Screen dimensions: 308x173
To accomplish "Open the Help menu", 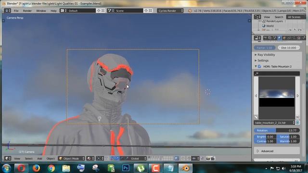I will click(x=53, y=11).
